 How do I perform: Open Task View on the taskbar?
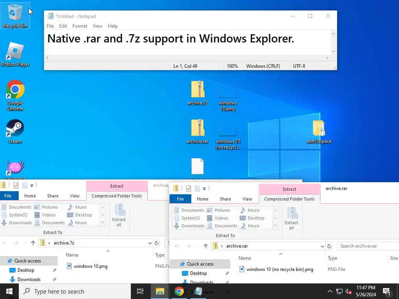coord(140,291)
